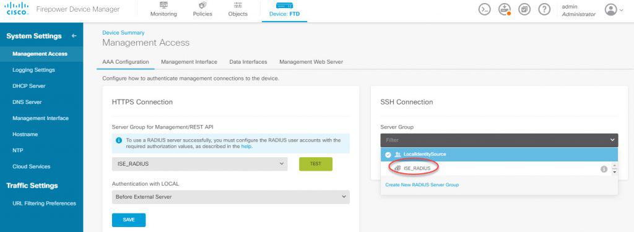Screen dimensions: 634x232
Task: Click the SAVE button
Action: 129,220
